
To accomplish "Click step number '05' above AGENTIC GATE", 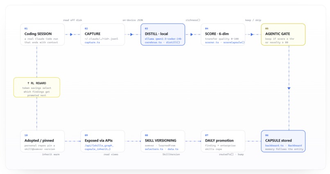I will click(267, 29).
